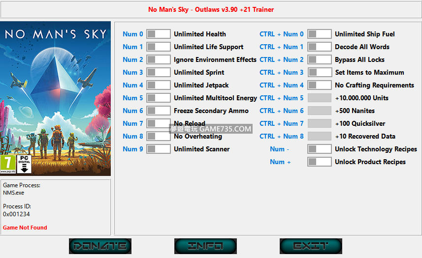
Task: Toggle Bypass All Locks switch
Action: pyautogui.click(x=320, y=59)
